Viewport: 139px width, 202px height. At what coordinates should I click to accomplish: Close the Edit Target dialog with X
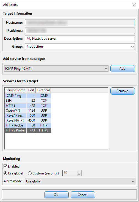tap(135, 4)
